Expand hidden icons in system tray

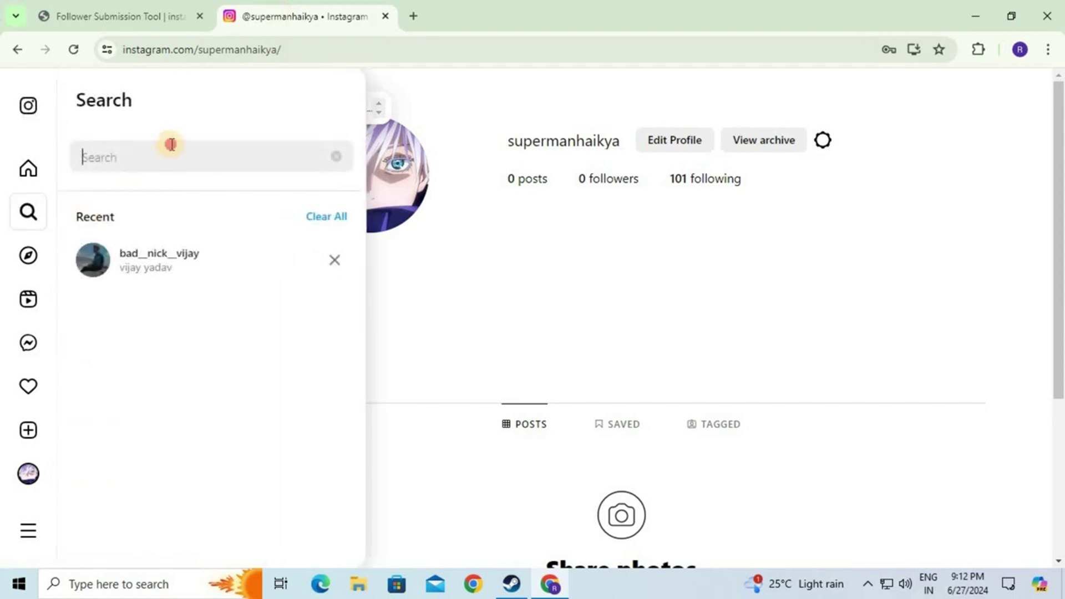click(868, 583)
